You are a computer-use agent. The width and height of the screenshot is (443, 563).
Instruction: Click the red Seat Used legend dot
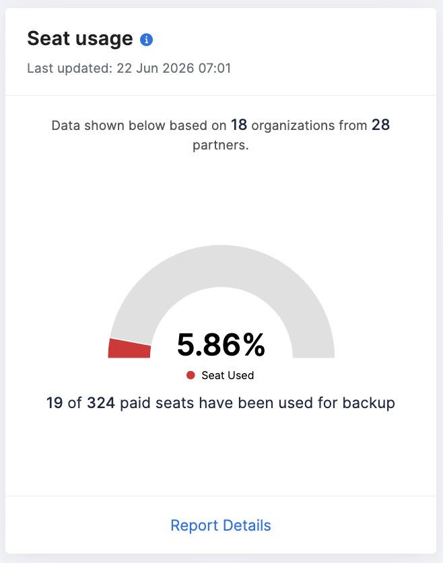coord(191,375)
